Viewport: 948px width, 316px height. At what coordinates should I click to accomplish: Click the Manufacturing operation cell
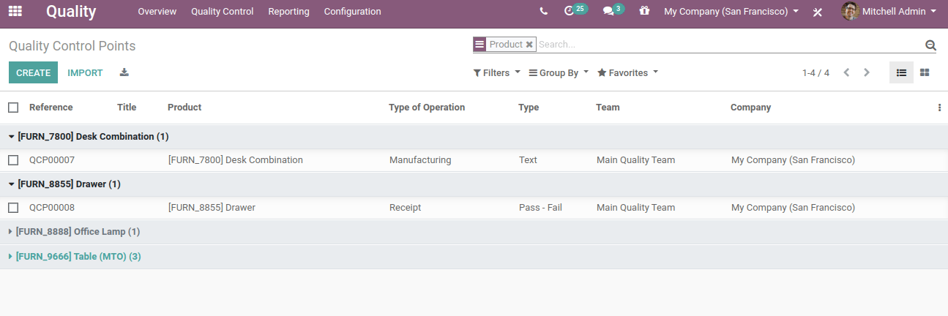[x=420, y=160]
